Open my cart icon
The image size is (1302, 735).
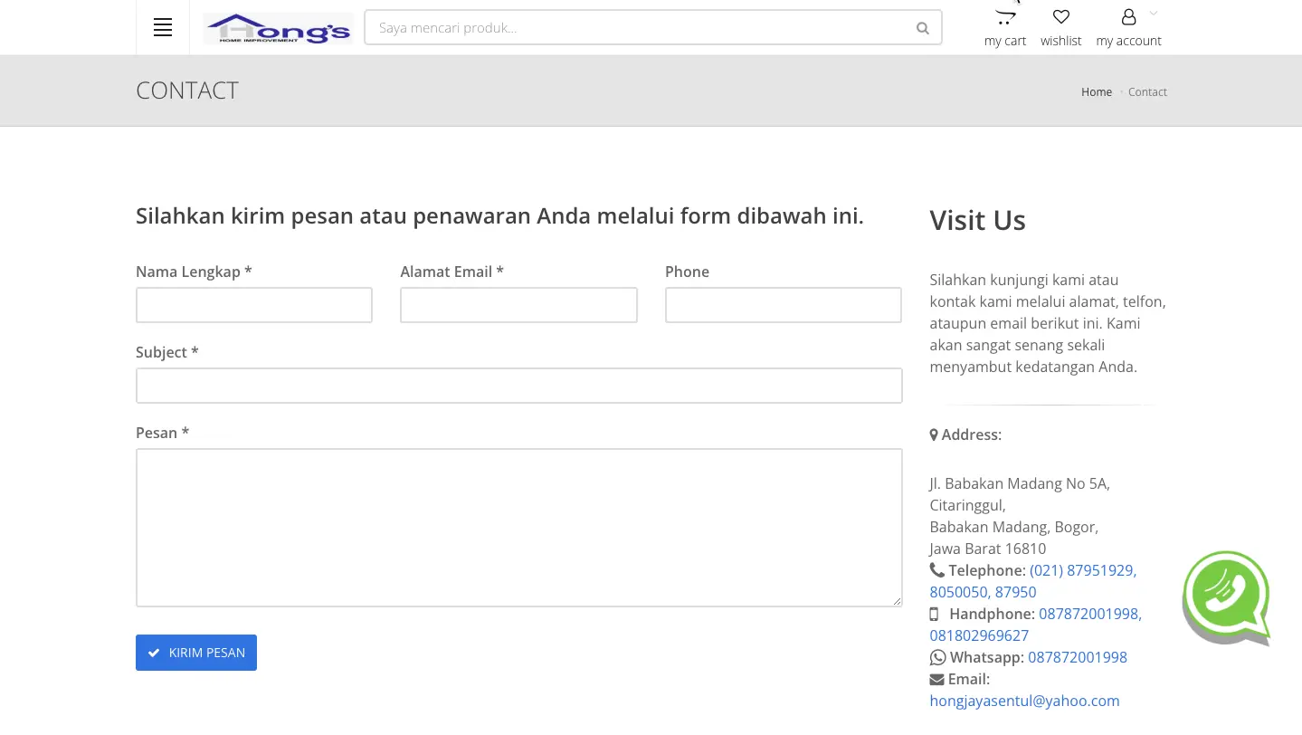1005,17
